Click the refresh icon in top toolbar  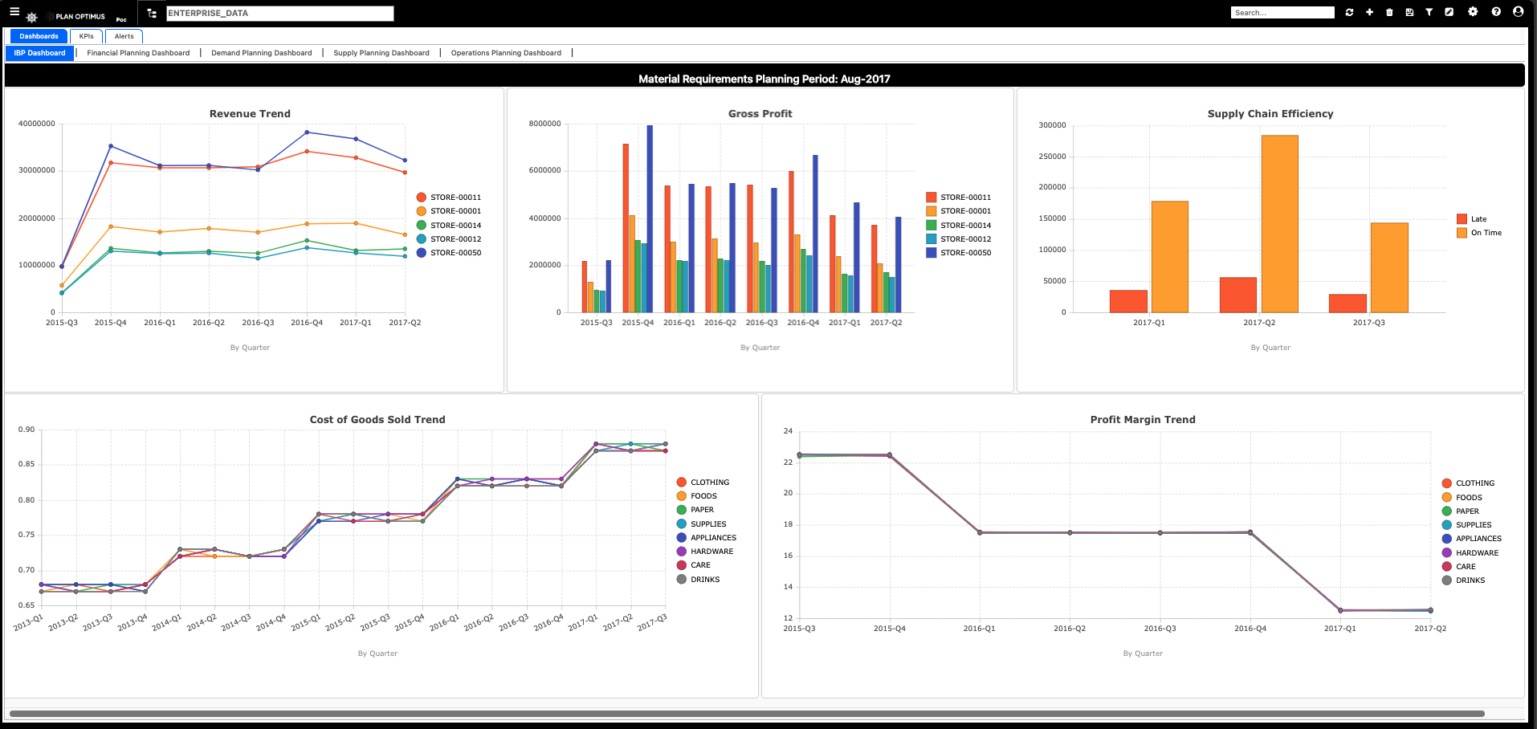(x=1349, y=12)
